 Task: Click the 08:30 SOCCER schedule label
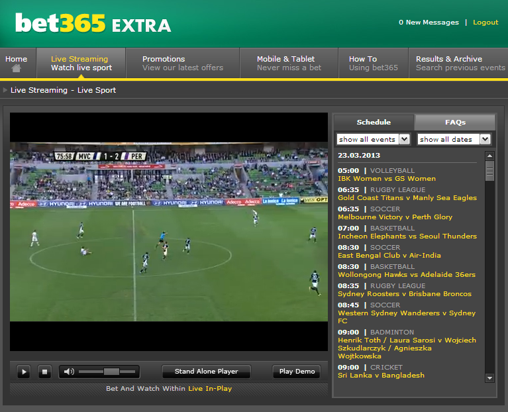click(369, 248)
